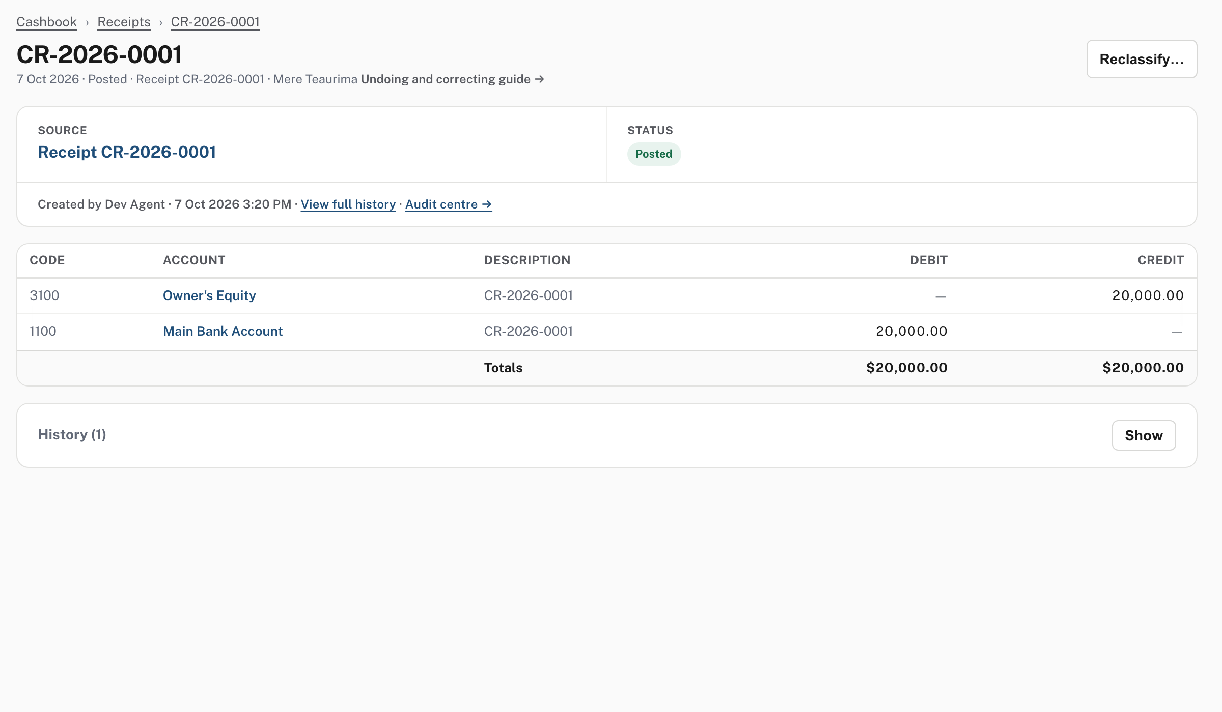This screenshot has width=1222, height=712.
Task: Click the Owner's Equity row description text
Action: [529, 295]
